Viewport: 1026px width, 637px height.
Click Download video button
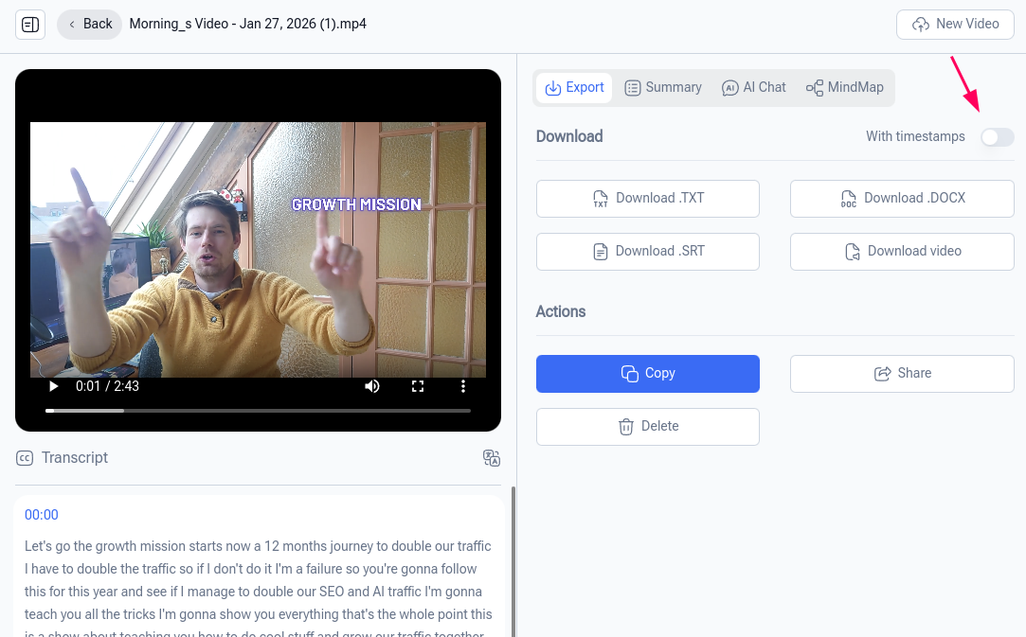(x=902, y=252)
